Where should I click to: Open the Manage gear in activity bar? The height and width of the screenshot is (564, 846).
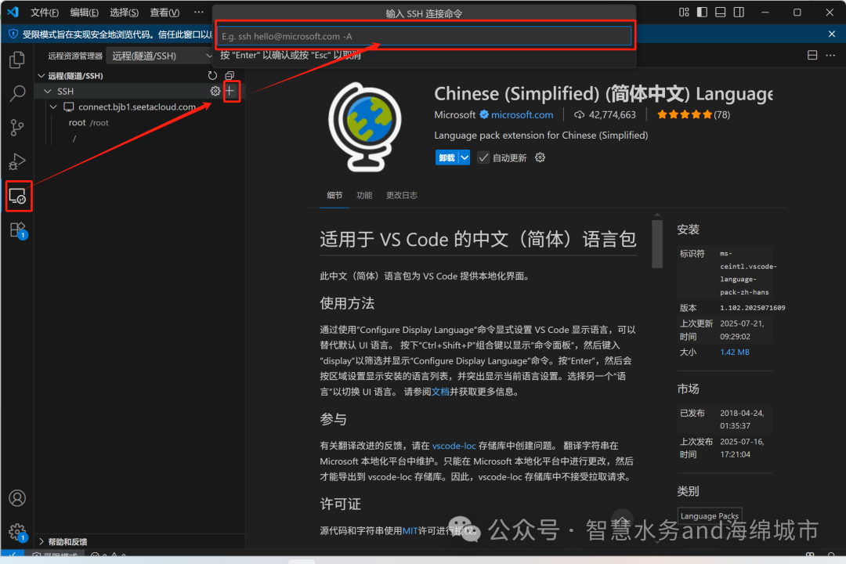pyautogui.click(x=17, y=532)
